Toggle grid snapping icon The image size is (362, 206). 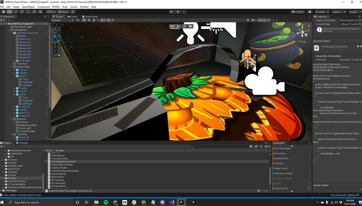click(x=73, y=12)
